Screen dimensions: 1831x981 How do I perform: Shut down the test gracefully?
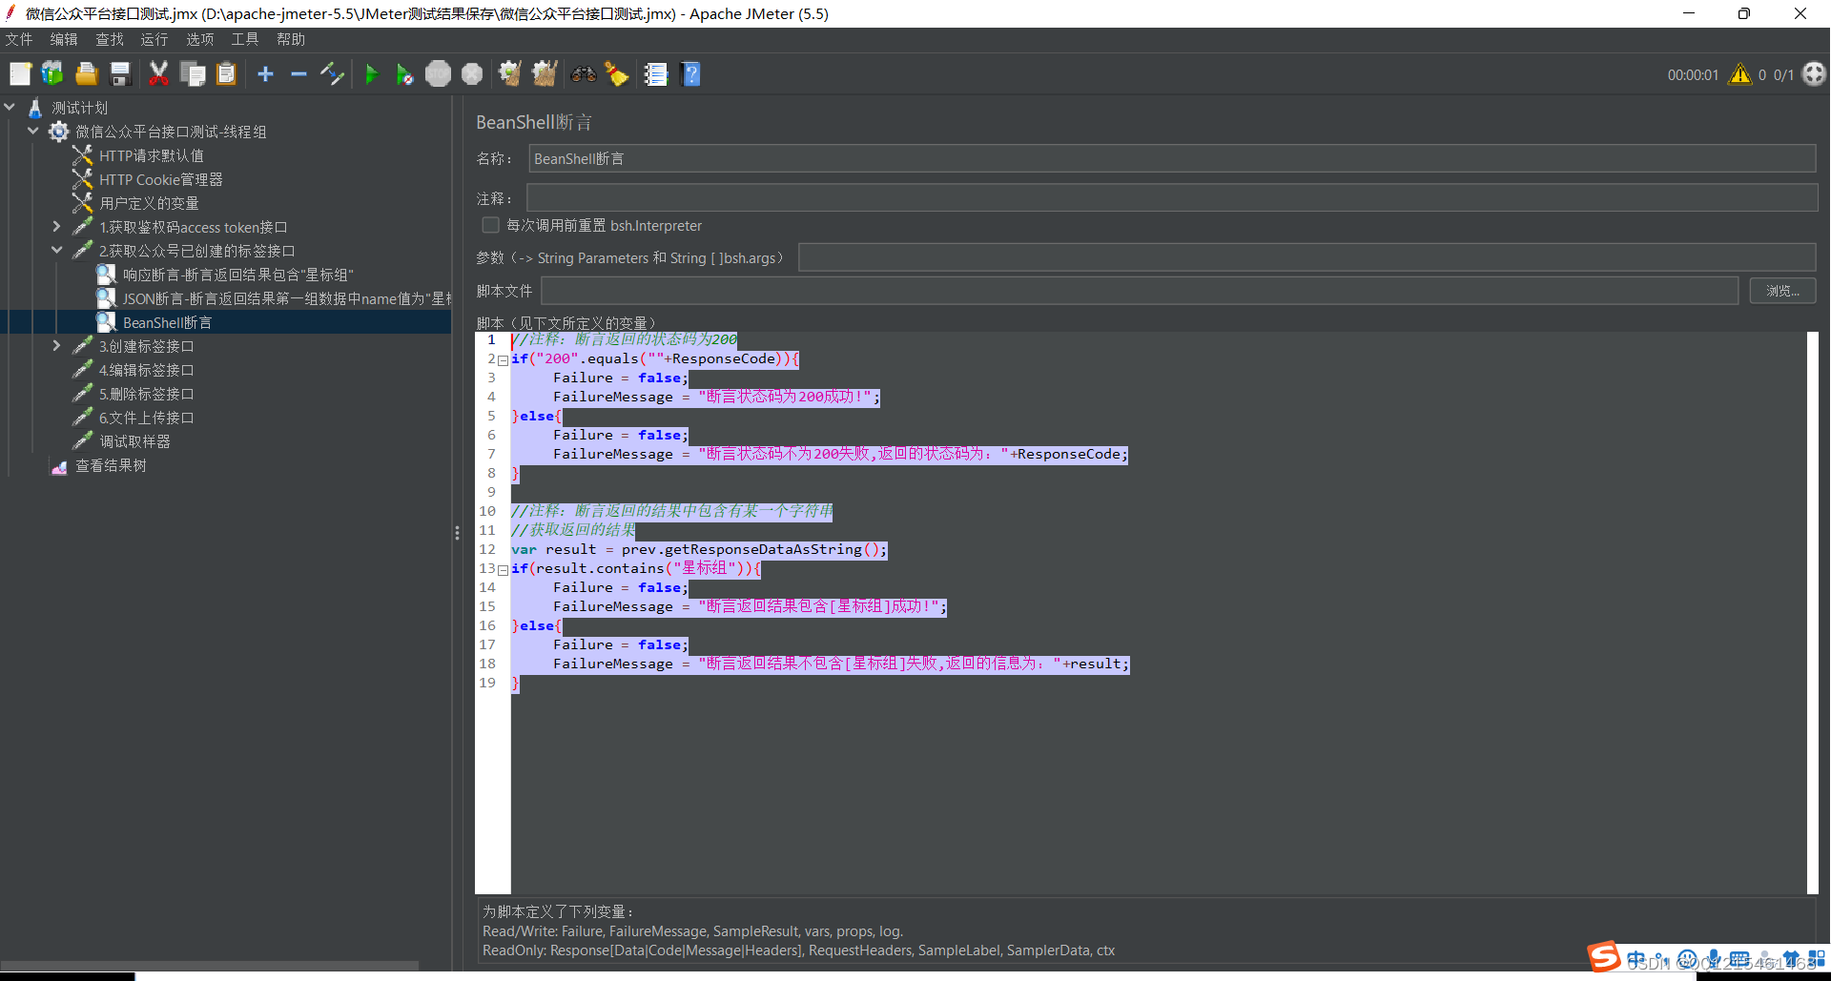pyautogui.click(x=472, y=74)
